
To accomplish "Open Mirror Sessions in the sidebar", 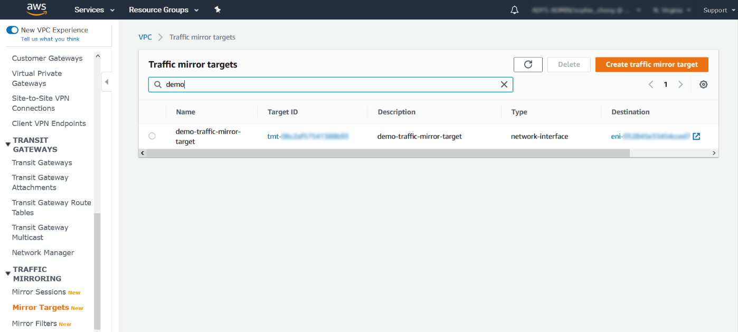I will click(39, 292).
